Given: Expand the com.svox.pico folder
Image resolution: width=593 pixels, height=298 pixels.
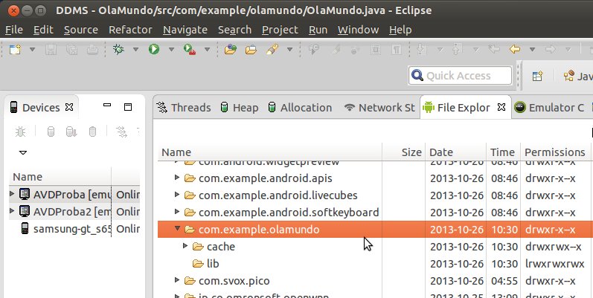Looking at the screenshot, I should [176, 280].
